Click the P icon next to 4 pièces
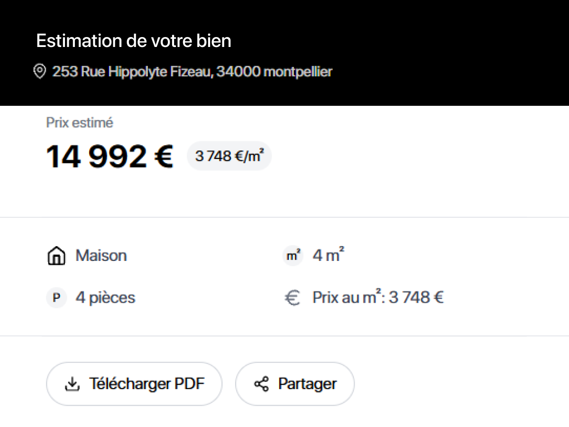 [56, 297]
